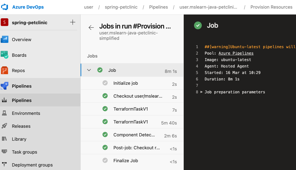
Task: Expand the Job preparation parameters log entry
Action: (x=202, y=92)
